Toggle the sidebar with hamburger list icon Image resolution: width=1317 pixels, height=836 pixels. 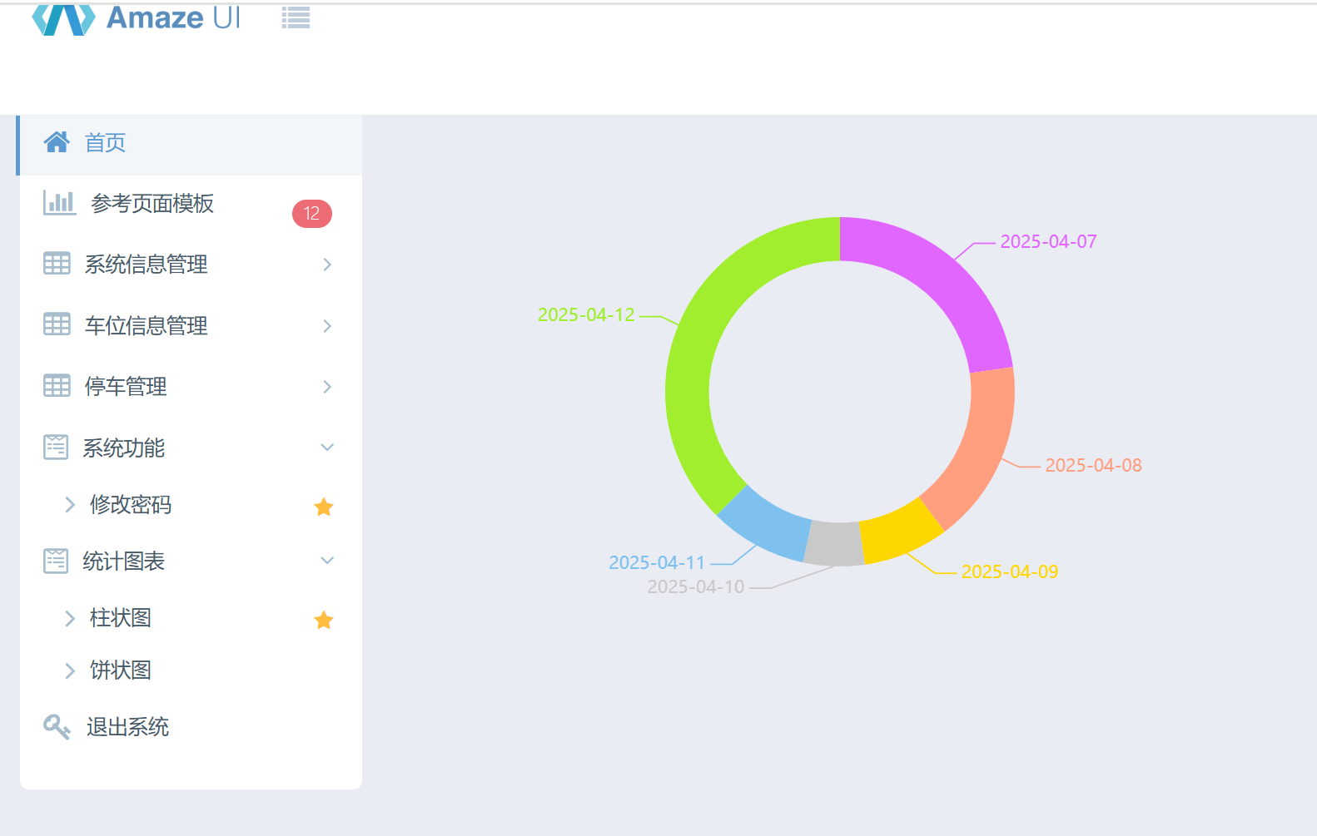296,17
